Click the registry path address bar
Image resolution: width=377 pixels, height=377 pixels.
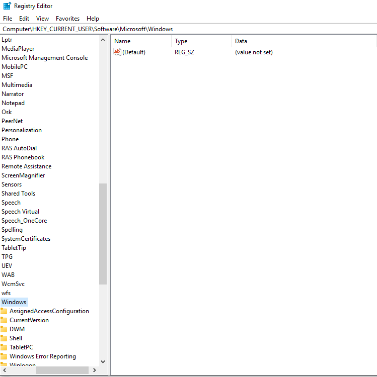(x=188, y=29)
